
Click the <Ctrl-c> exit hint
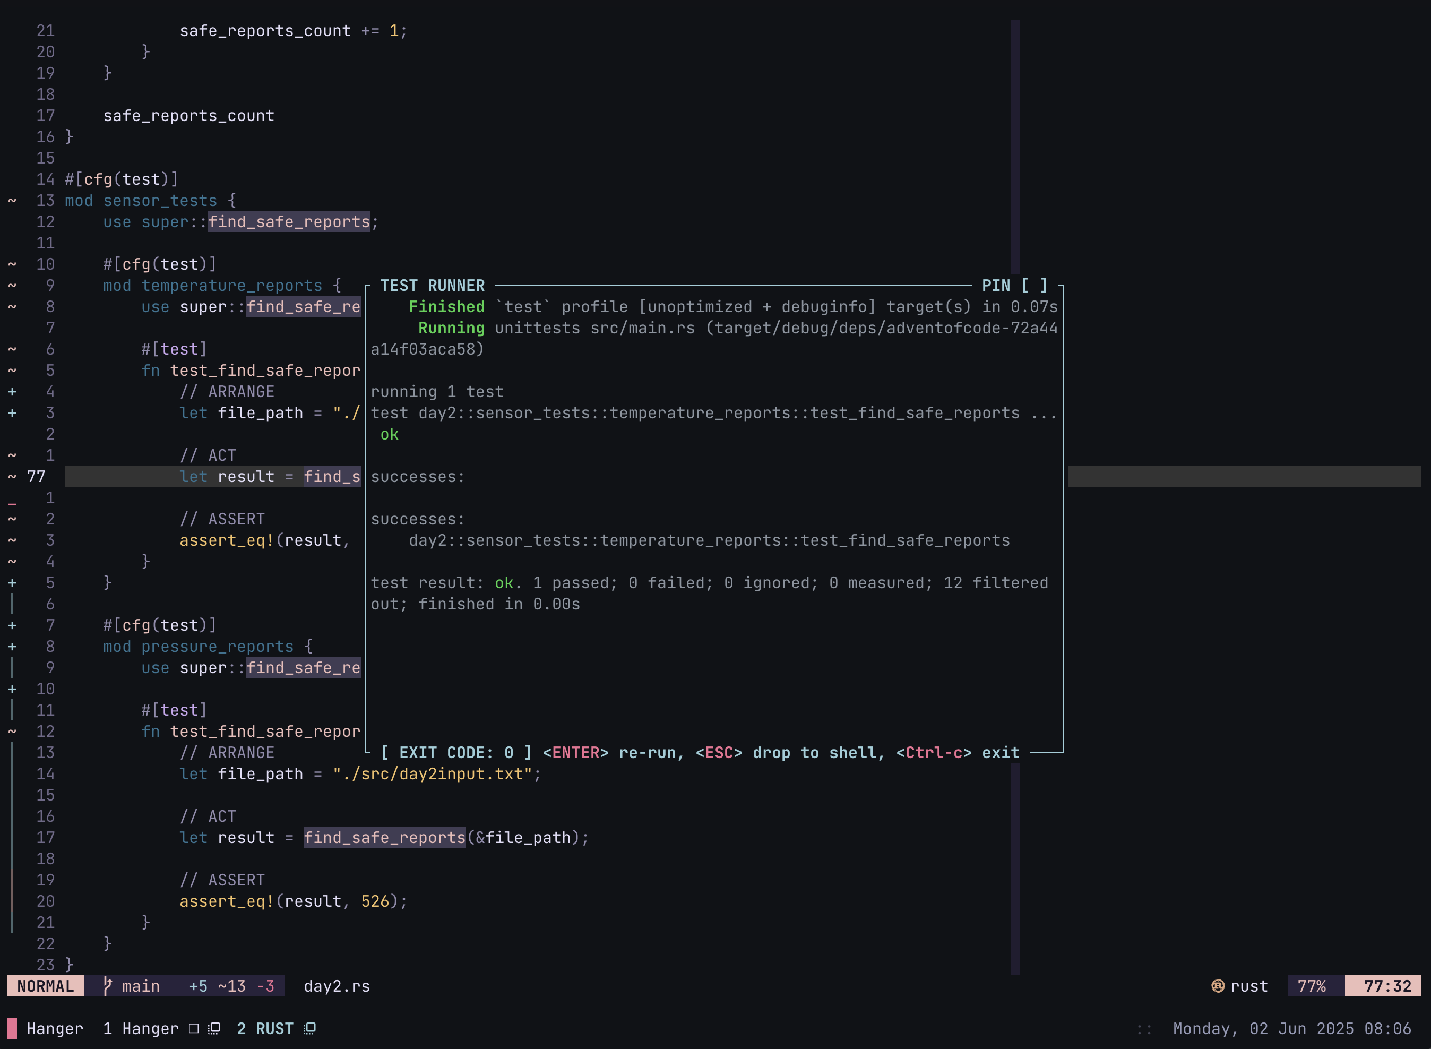point(958,752)
